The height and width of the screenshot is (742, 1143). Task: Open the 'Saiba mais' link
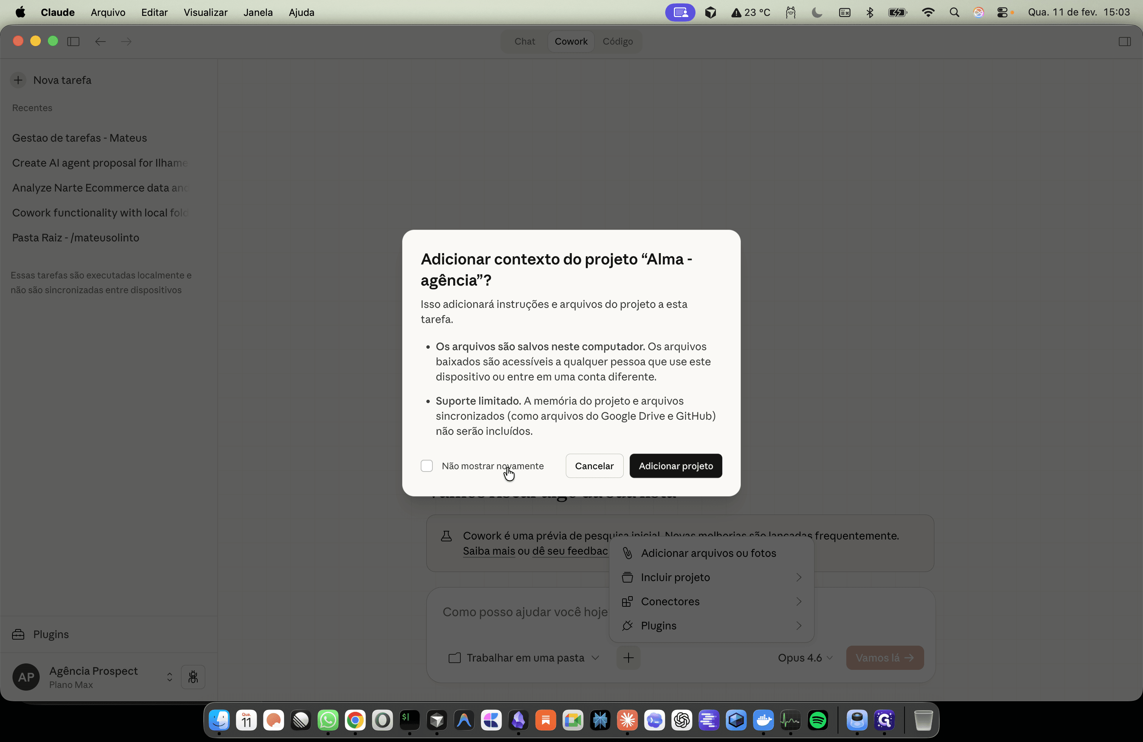[x=488, y=551]
